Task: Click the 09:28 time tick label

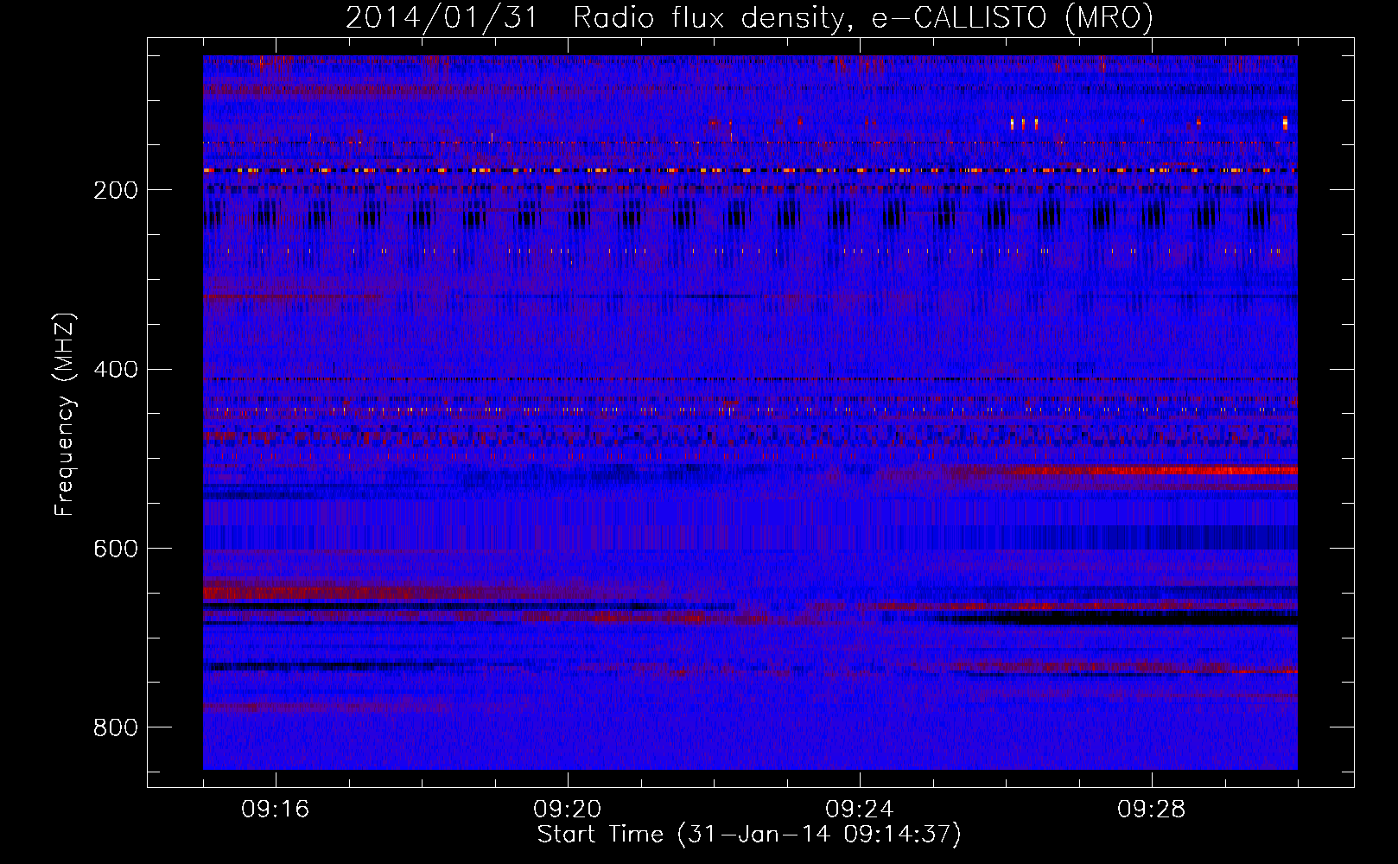Action: click(1152, 810)
